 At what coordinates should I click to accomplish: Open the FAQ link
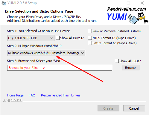click(32, 95)
